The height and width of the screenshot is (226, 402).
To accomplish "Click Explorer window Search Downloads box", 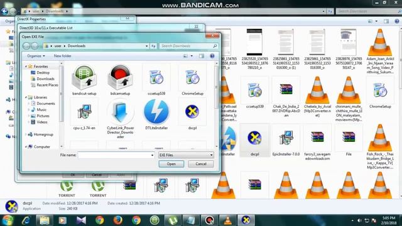I will pyautogui.click(x=369, y=11).
